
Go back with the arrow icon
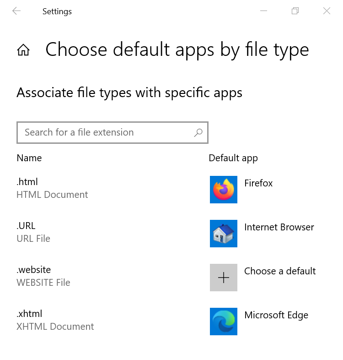(16, 11)
